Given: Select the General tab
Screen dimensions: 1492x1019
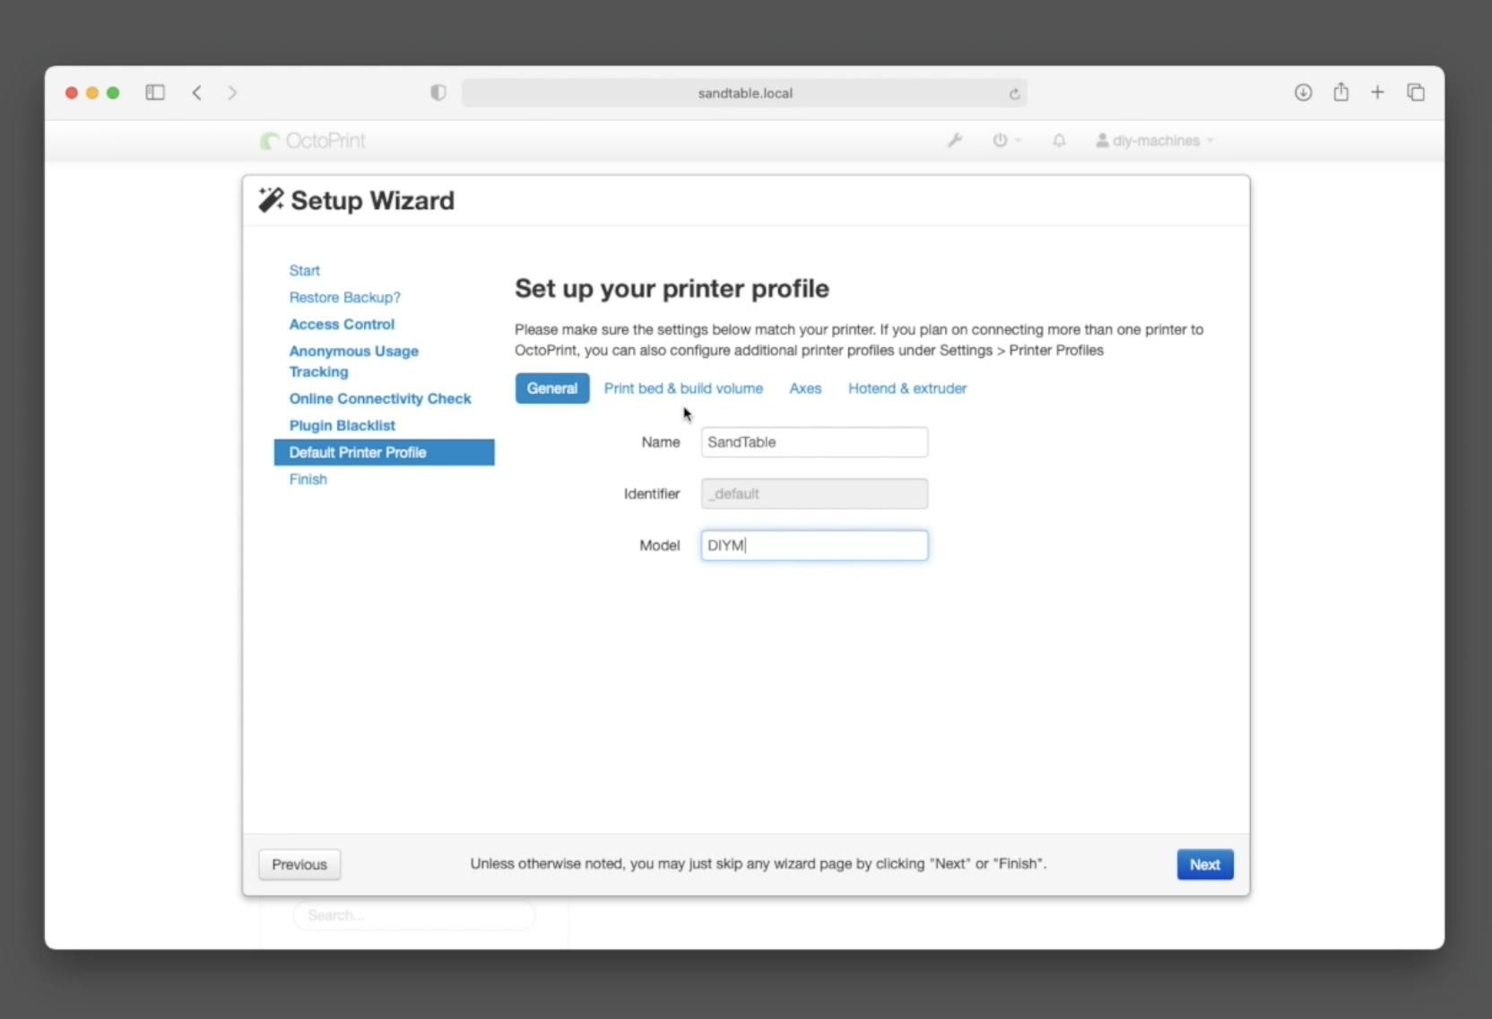Looking at the screenshot, I should [x=552, y=388].
